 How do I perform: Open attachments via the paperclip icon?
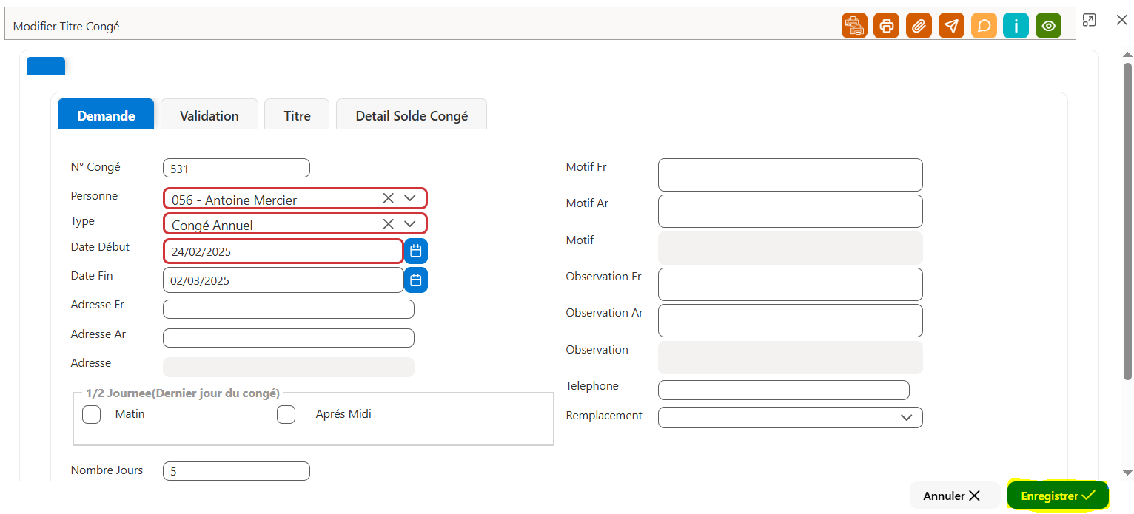919,26
